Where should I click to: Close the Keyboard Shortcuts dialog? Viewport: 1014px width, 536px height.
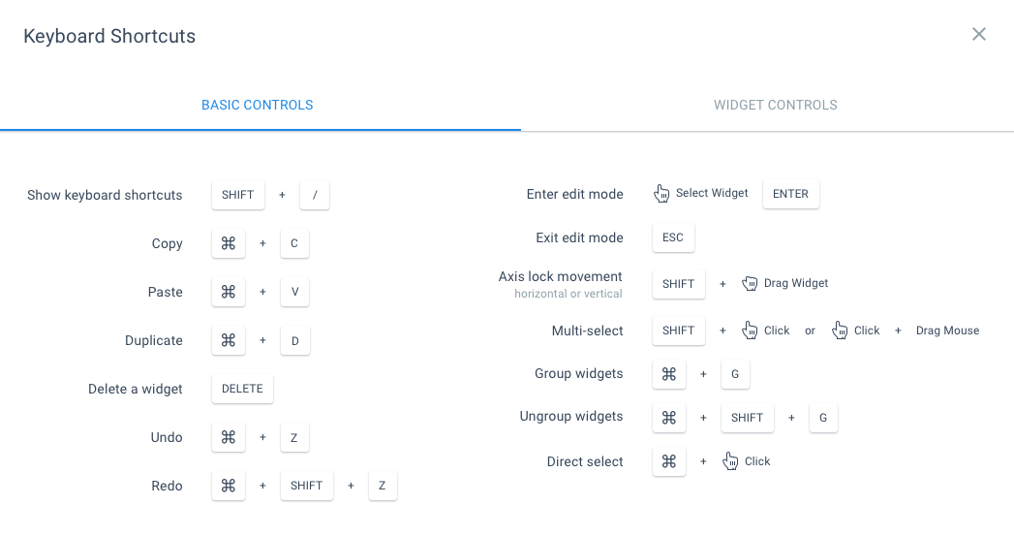(x=979, y=35)
